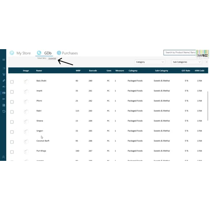The width and height of the screenshot is (210, 210).
Task: Clear filters with the X beside Sub Categories
Action: click(207, 62)
